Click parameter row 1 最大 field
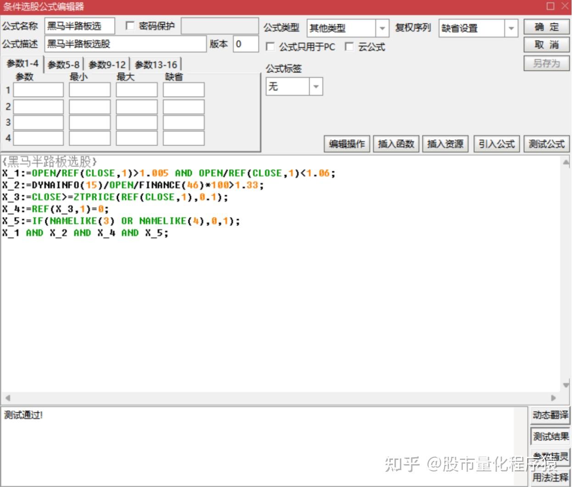The width and height of the screenshot is (572, 487). pos(137,90)
